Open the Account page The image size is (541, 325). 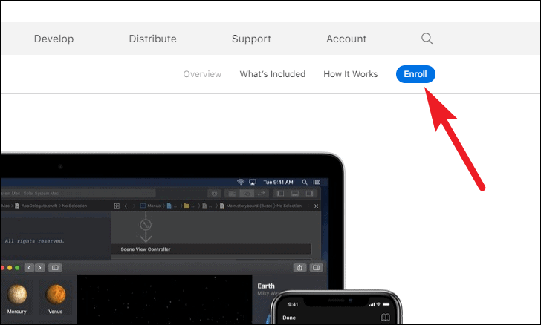point(346,39)
